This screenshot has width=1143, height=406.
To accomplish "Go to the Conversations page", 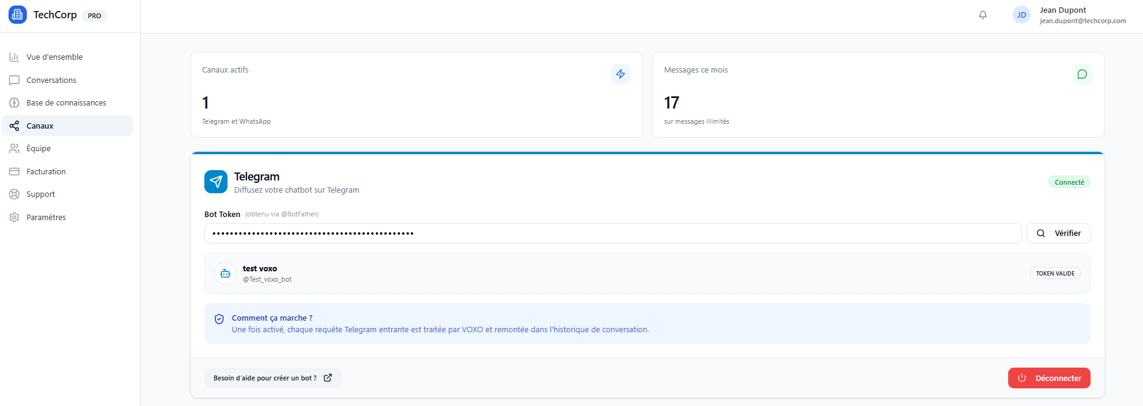I will point(68,80).
